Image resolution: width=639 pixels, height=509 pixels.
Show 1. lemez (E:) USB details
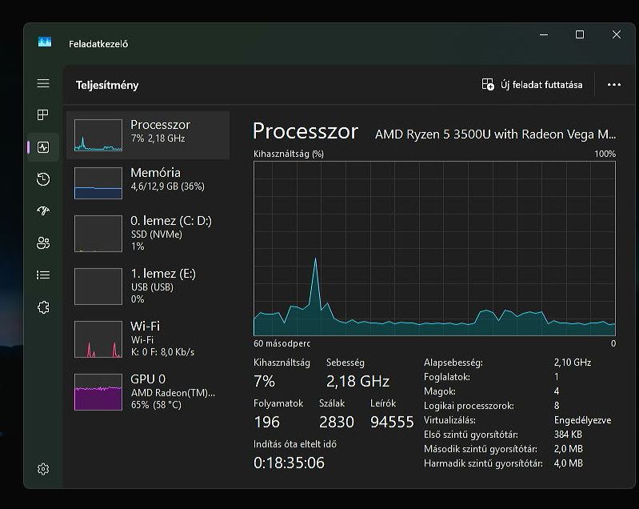[x=148, y=286]
